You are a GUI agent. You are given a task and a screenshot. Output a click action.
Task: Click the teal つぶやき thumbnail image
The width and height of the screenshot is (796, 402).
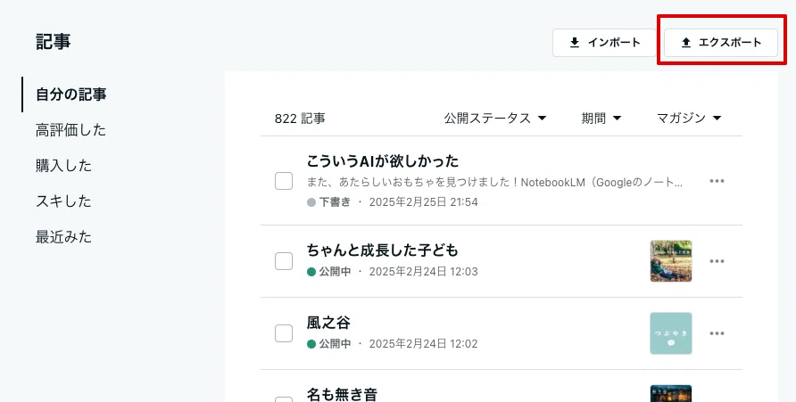click(x=671, y=333)
